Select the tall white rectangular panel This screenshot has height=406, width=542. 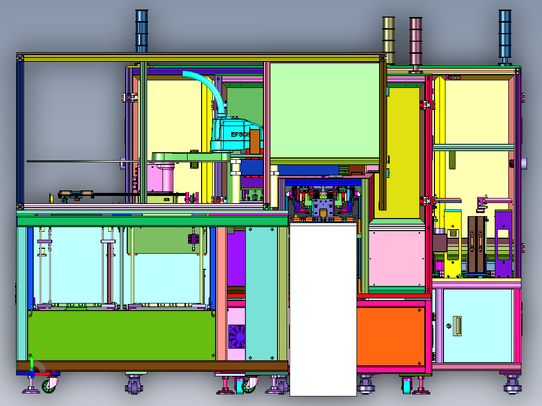pyautogui.click(x=323, y=309)
